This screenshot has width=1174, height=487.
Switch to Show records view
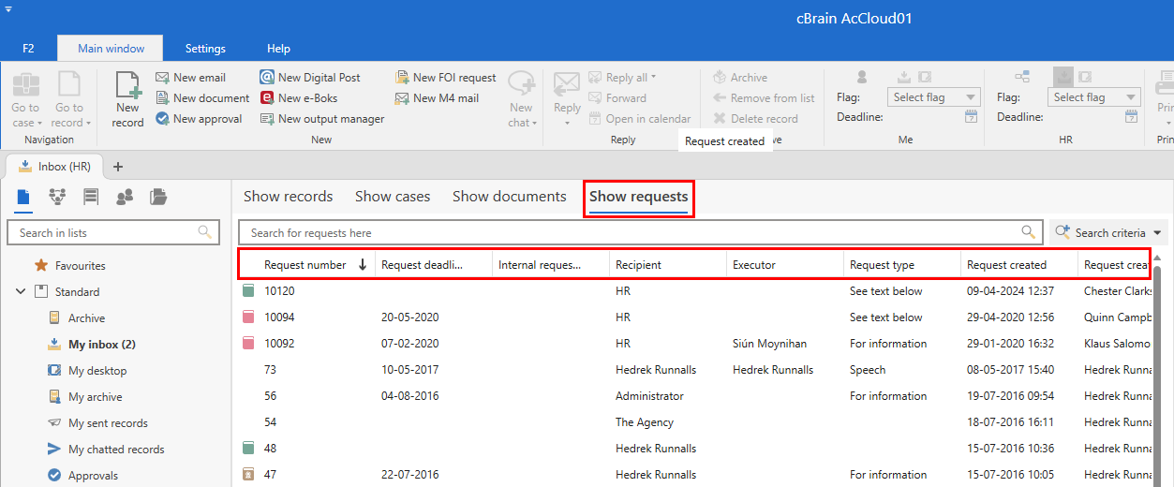click(x=289, y=197)
